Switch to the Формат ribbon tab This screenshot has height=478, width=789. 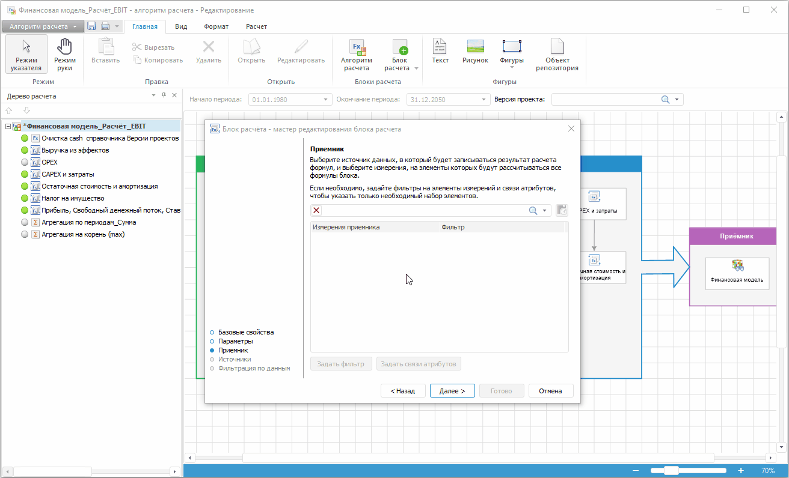click(x=216, y=26)
